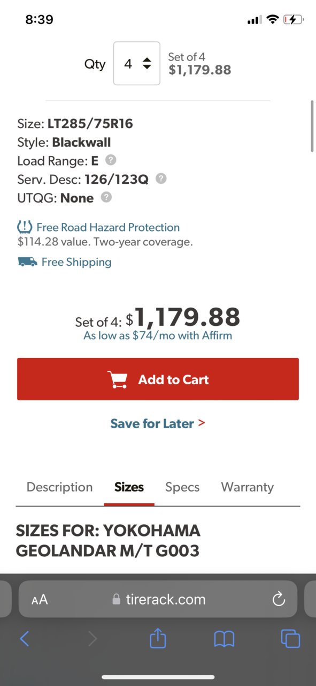Viewport: 316px width, 686px height.
Task: Open help icon next to UTQG None
Action: 106,197
